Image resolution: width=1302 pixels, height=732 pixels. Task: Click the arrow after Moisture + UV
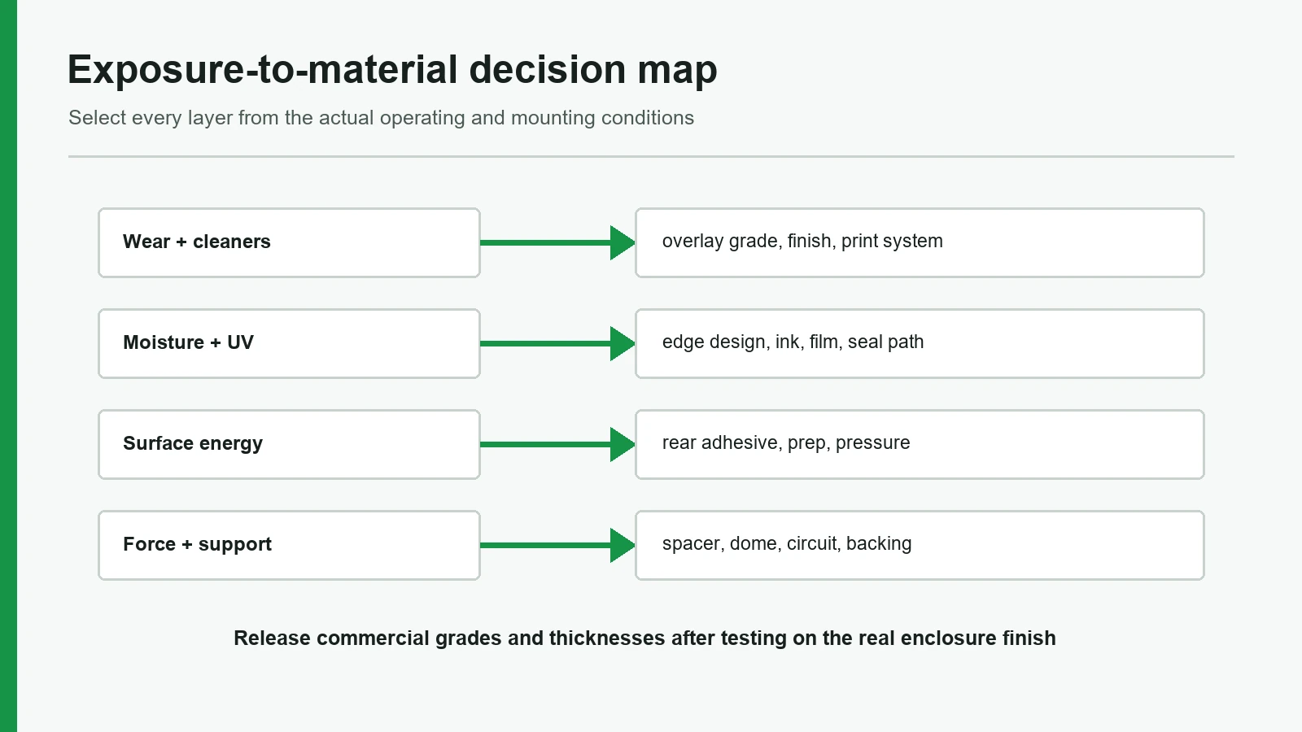(557, 343)
